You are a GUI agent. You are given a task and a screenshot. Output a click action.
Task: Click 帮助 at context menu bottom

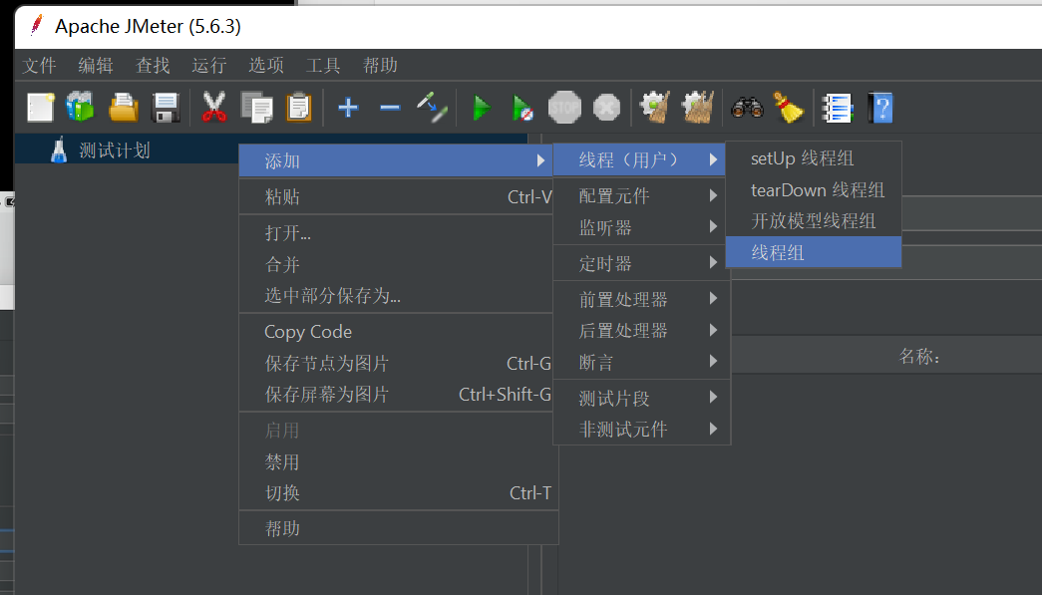click(398, 528)
